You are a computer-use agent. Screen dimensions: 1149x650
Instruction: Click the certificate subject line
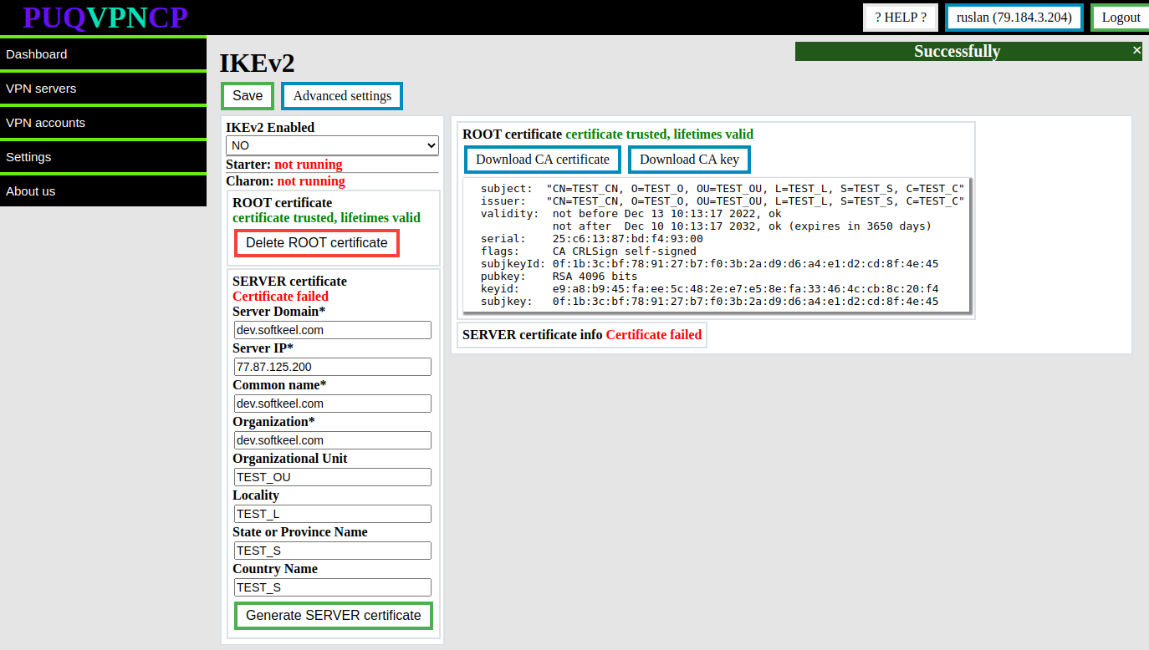coord(723,189)
